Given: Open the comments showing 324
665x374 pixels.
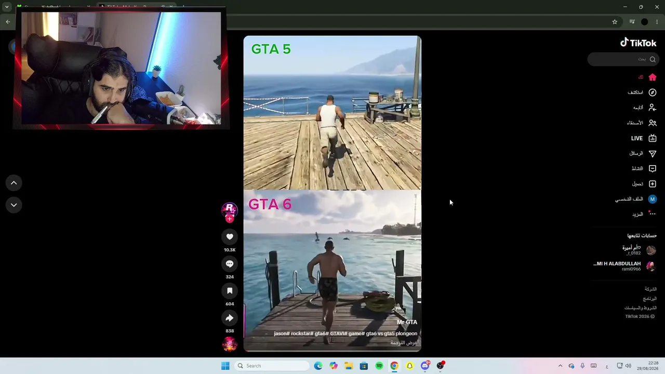Looking at the screenshot, I should coord(230,264).
